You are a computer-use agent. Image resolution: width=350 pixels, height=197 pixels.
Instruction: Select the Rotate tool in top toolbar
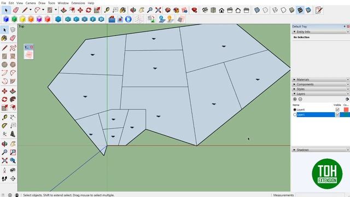click(89, 10)
